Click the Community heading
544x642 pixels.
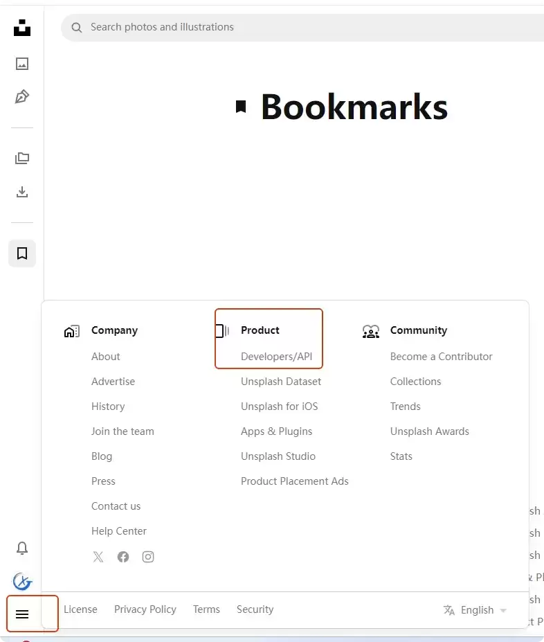point(419,330)
